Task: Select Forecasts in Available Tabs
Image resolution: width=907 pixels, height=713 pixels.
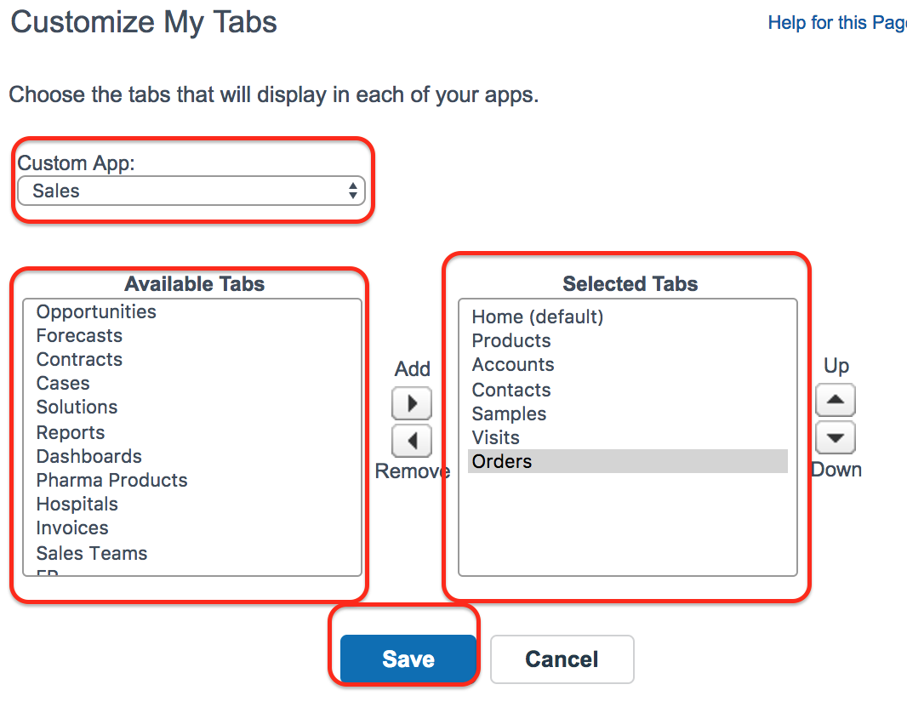Action: tap(79, 335)
